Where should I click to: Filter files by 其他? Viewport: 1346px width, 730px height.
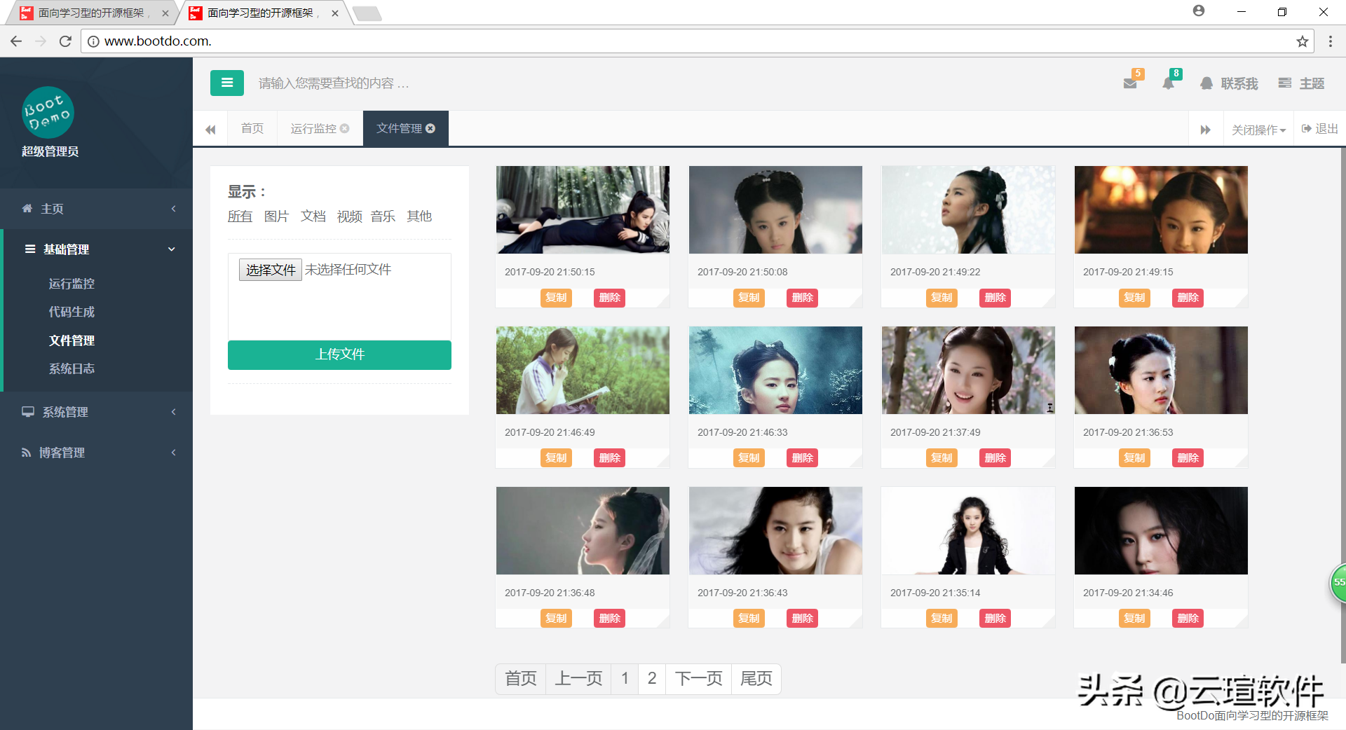tap(419, 216)
